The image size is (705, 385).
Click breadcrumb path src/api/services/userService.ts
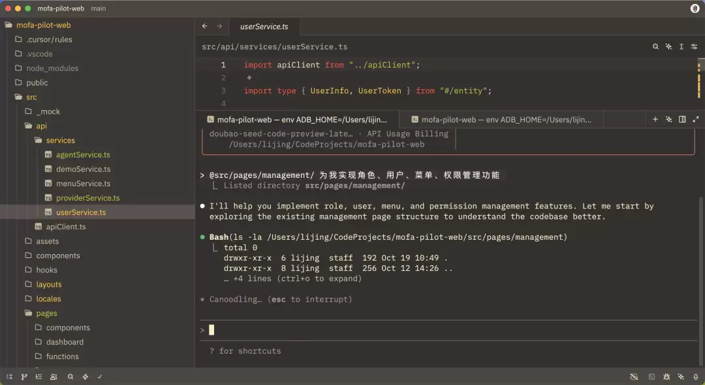click(x=275, y=47)
